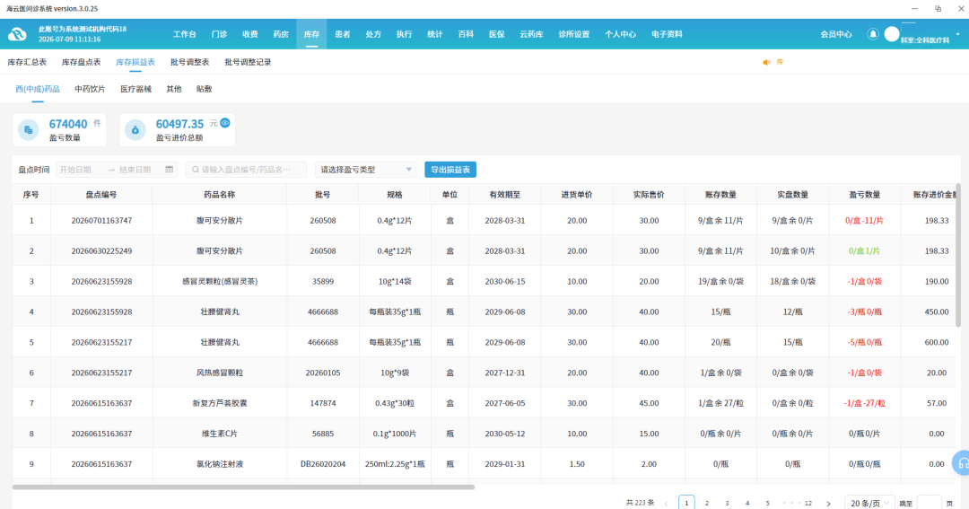Go to next page arrow

[x=829, y=504]
